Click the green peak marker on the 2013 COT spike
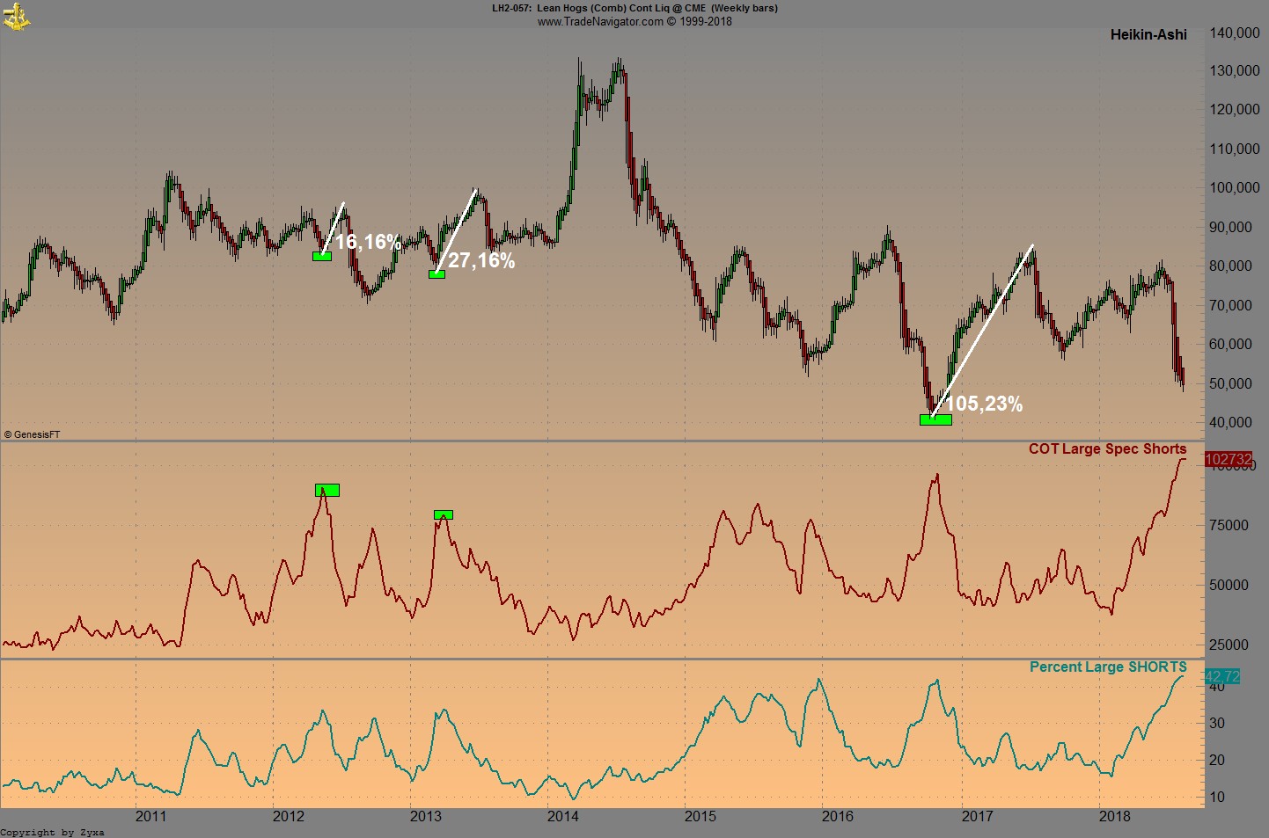Image resolution: width=1269 pixels, height=838 pixels. (444, 514)
